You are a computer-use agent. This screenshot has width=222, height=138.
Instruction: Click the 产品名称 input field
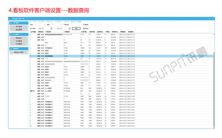pos(76,25)
